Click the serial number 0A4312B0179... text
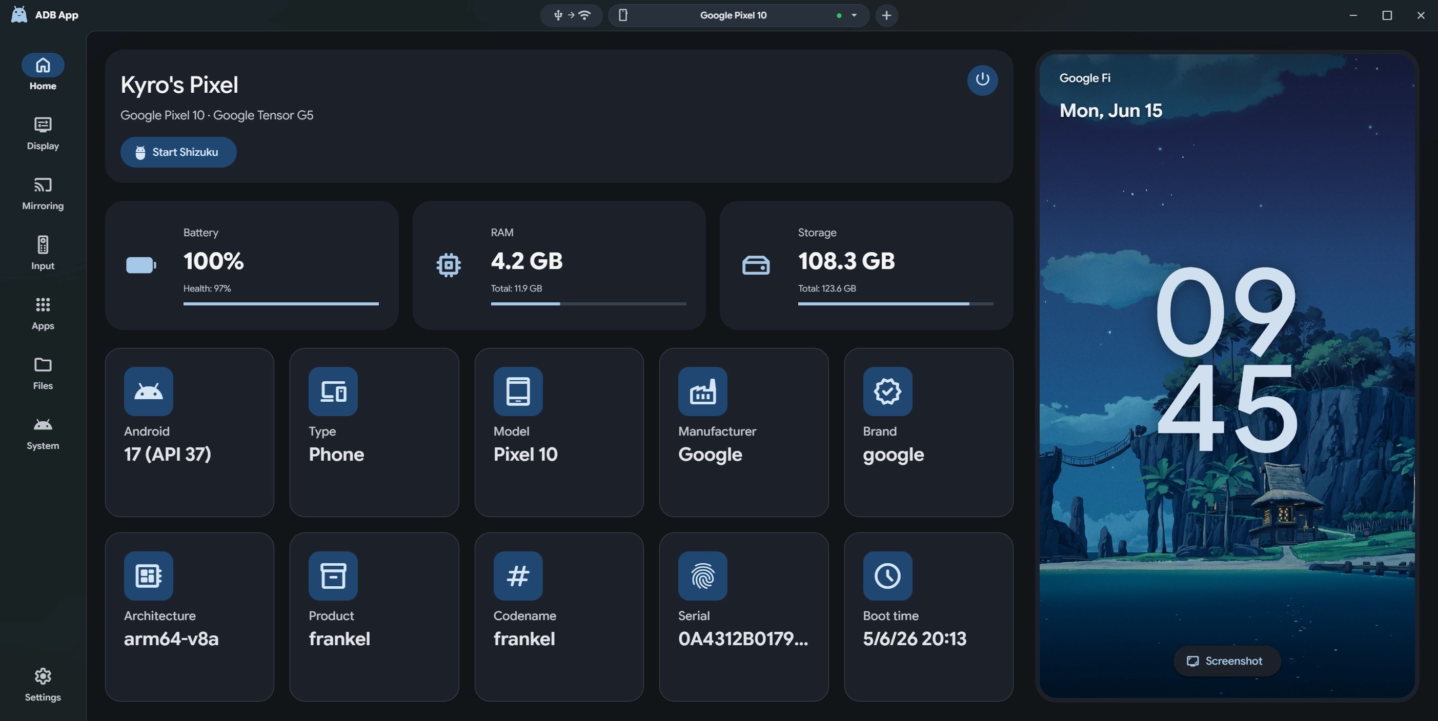This screenshot has height=721, width=1438. click(743, 638)
